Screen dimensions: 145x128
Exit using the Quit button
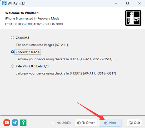click(134, 123)
